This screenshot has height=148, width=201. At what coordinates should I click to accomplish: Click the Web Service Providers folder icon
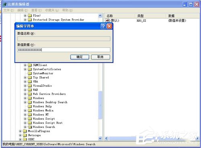[30, 94]
